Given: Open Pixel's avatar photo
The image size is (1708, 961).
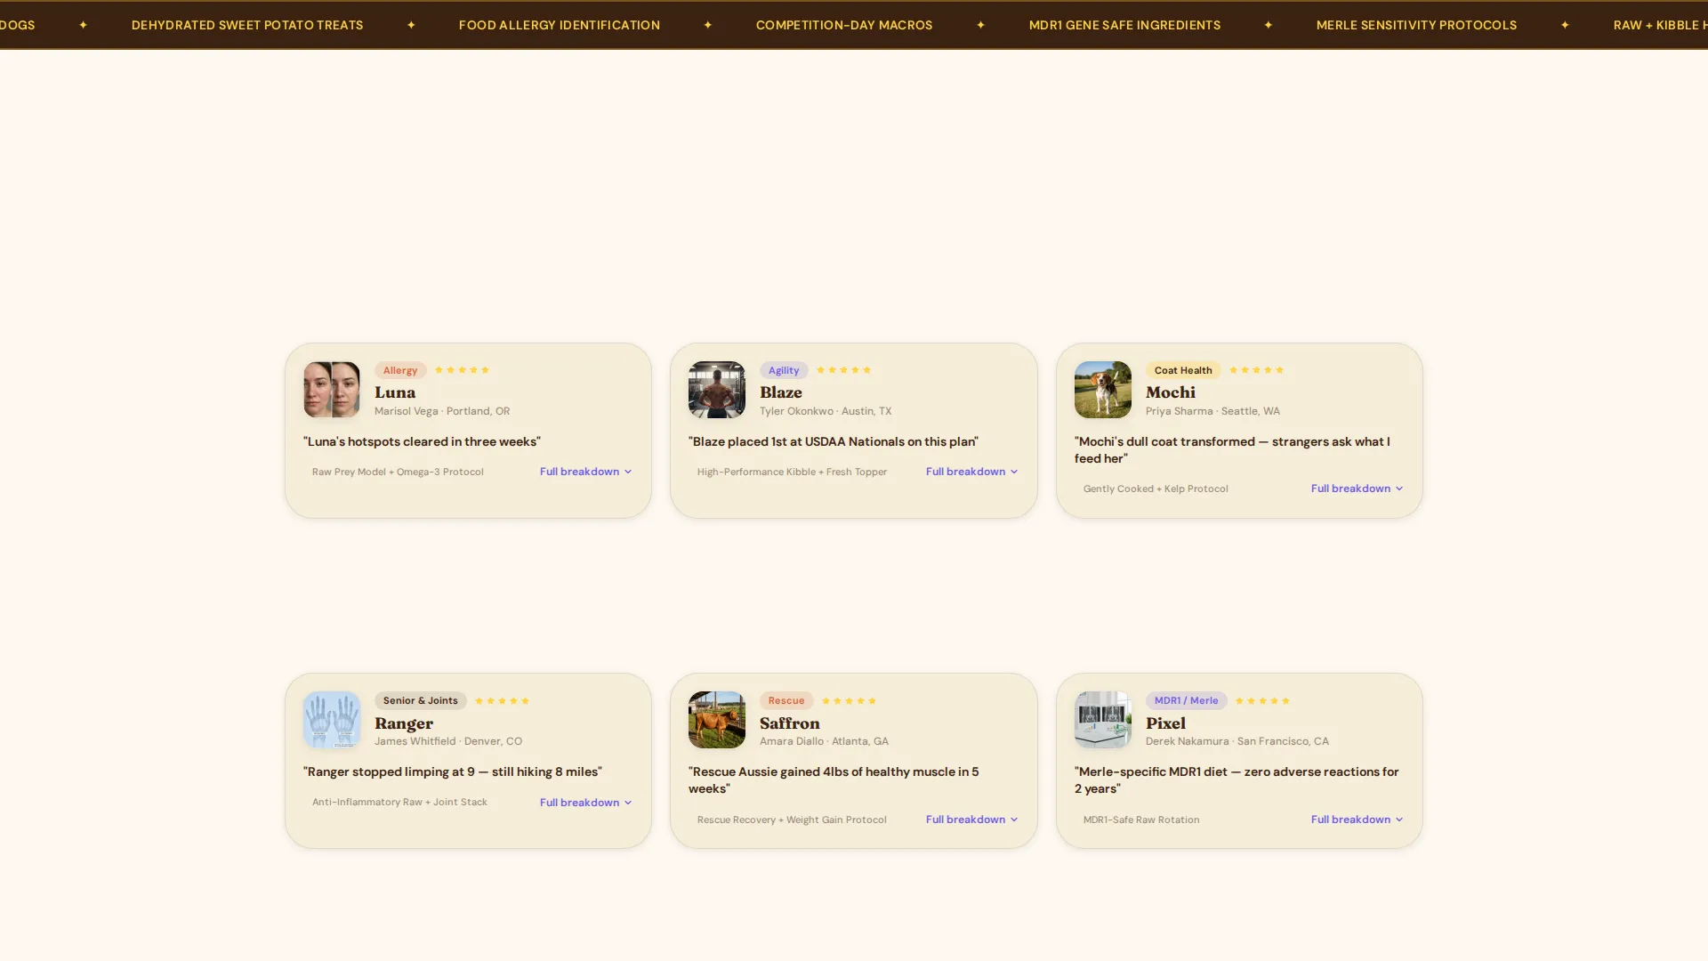Looking at the screenshot, I should [1103, 720].
